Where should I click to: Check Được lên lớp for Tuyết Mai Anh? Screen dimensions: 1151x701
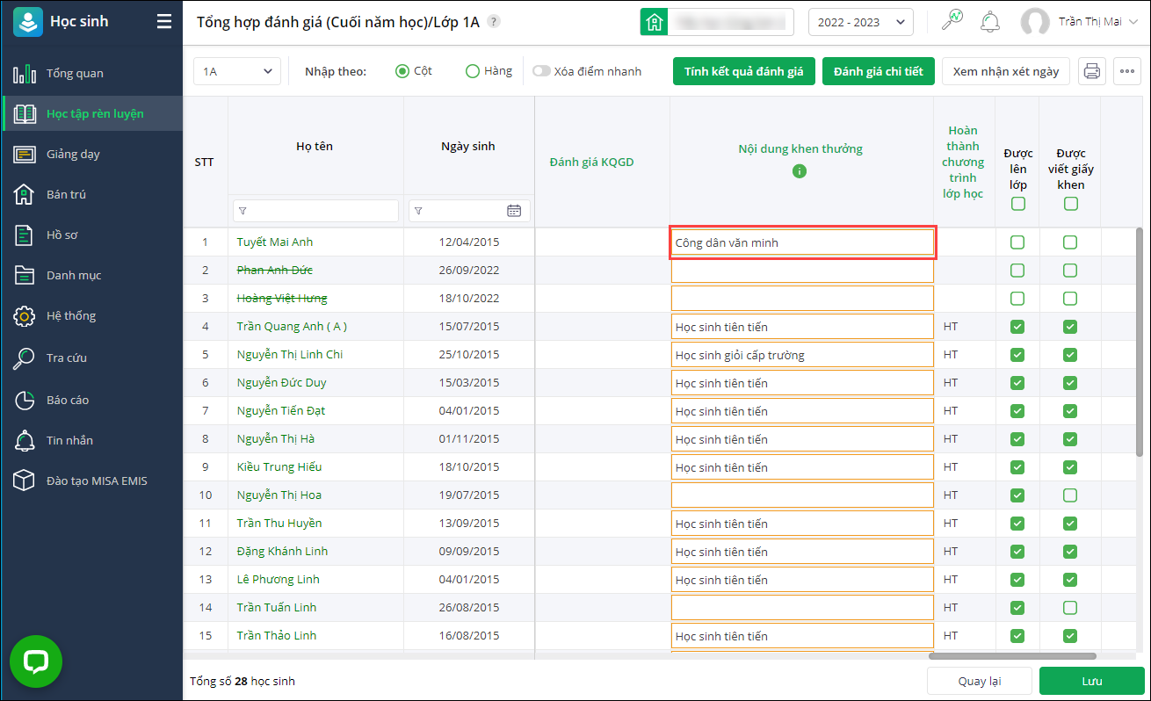[x=1017, y=242]
